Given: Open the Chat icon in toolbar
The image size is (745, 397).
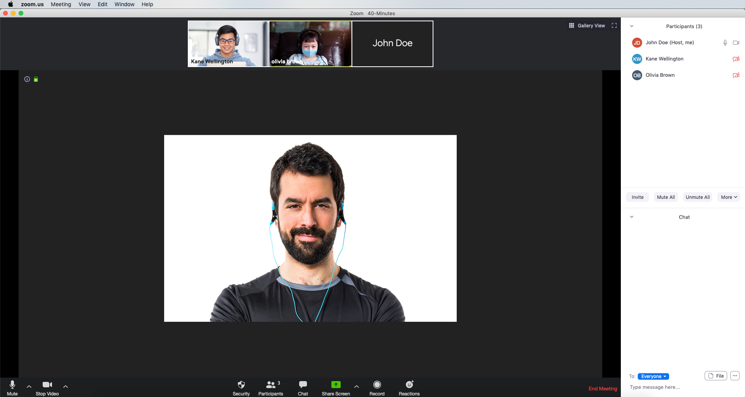Looking at the screenshot, I should pos(303,385).
